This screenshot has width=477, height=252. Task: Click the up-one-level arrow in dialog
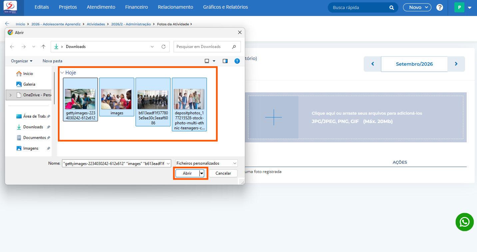click(43, 47)
